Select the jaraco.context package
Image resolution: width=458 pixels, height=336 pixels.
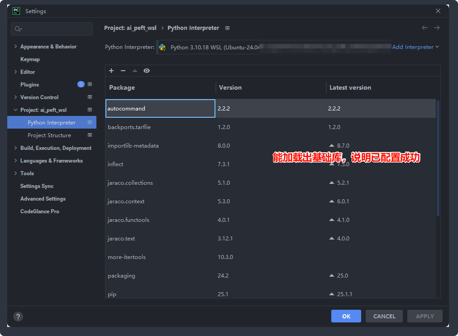pyautogui.click(x=271, y=202)
